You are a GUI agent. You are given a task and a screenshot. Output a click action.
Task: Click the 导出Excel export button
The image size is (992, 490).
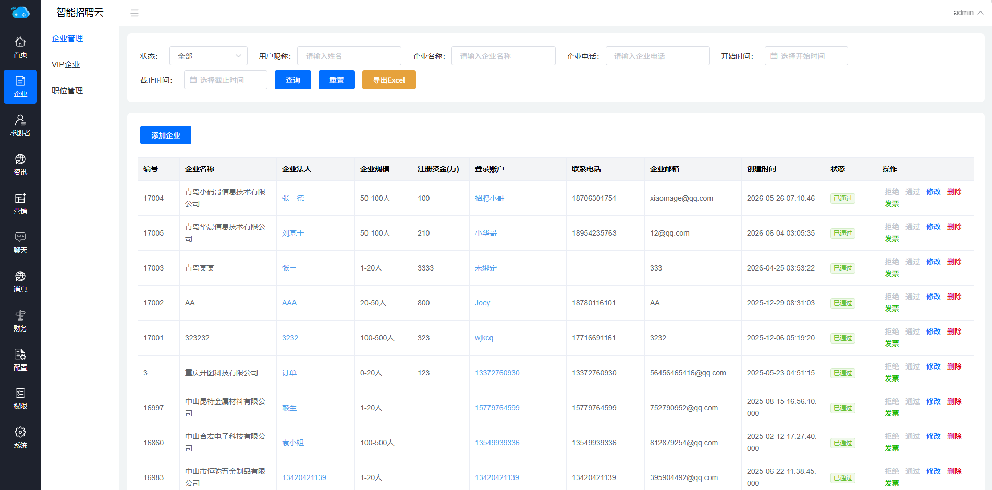click(x=389, y=80)
